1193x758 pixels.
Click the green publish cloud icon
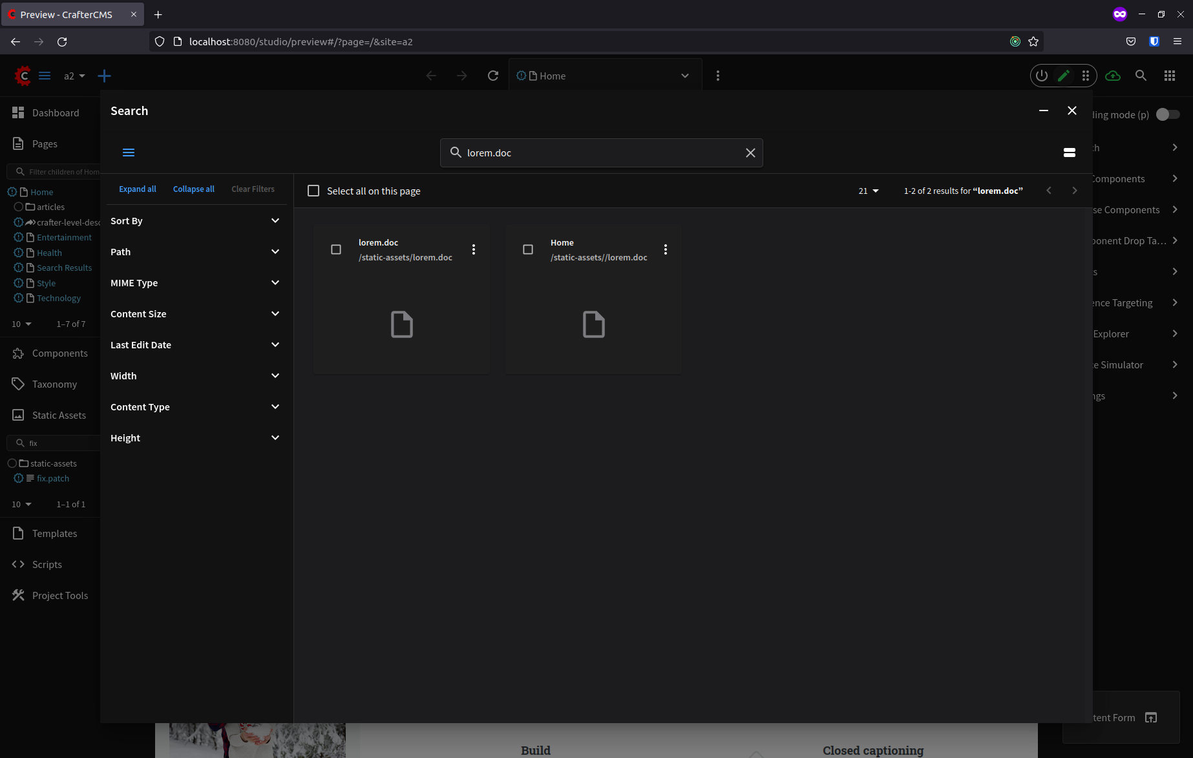click(x=1113, y=76)
